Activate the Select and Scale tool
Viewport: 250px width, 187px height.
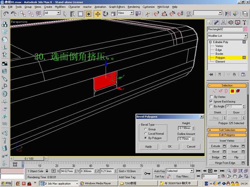tap(113, 14)
